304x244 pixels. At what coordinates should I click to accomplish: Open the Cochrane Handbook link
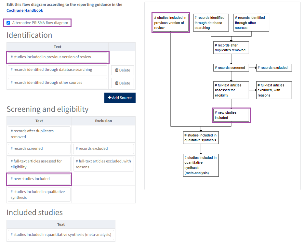pyautogui.click(x=25, y=10)
